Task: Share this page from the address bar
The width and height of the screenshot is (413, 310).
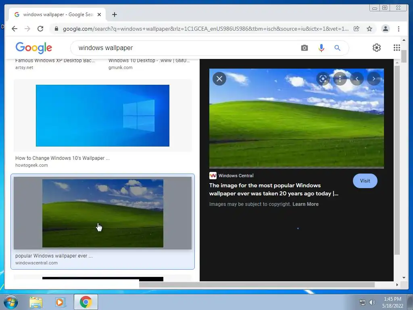Action: (x=357, y=29)
